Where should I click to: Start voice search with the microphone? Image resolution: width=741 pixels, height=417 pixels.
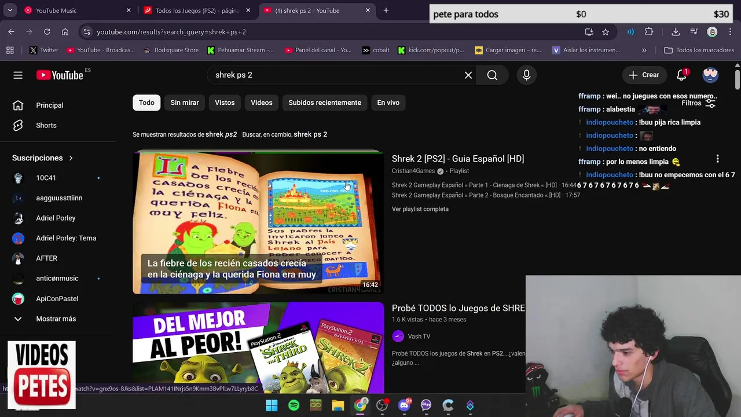pyautogui.click(x=526, y=75)
